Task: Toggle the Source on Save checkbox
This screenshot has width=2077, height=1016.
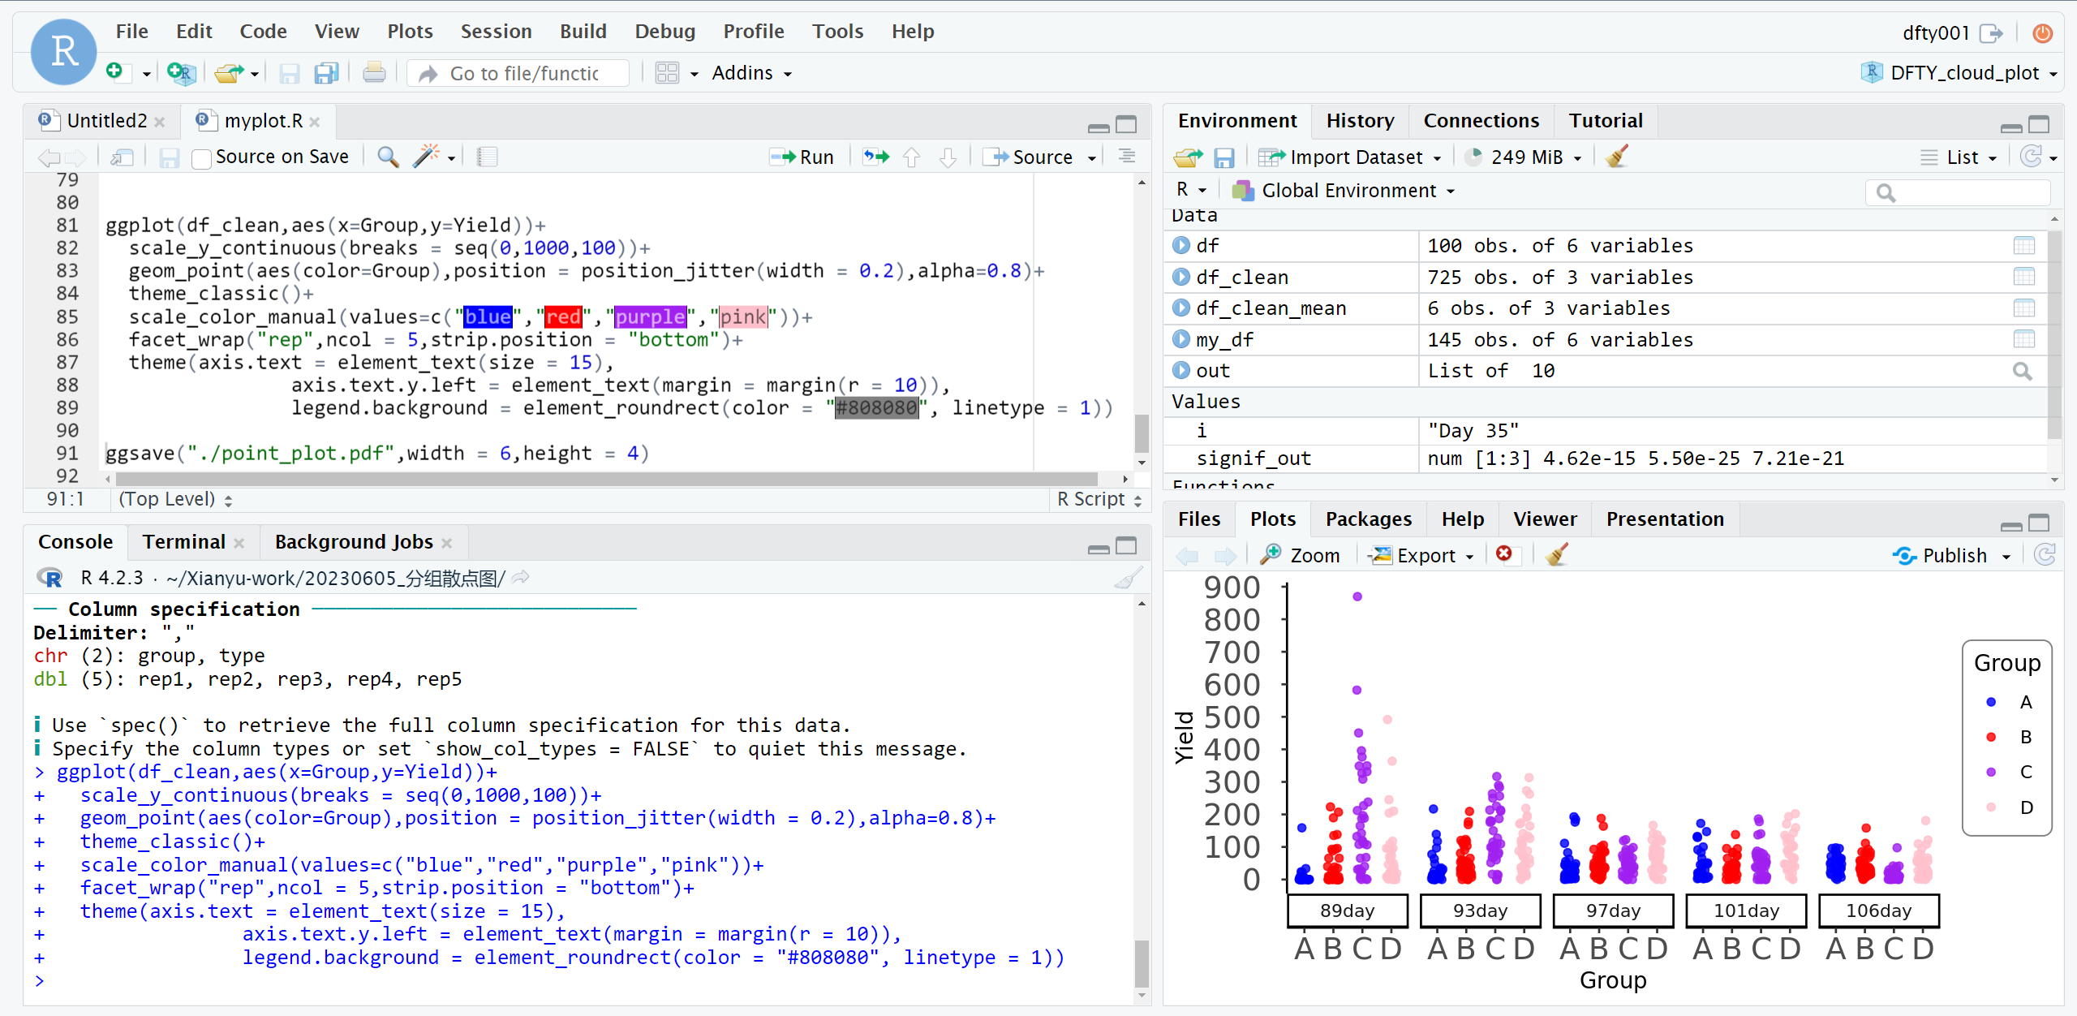Action: [x=201, y=157]
